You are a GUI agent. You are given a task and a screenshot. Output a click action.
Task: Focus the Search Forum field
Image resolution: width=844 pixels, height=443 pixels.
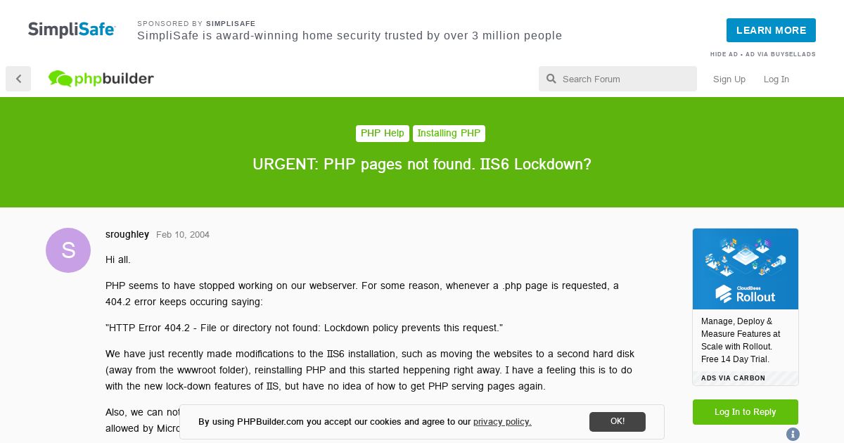[618, 79]
